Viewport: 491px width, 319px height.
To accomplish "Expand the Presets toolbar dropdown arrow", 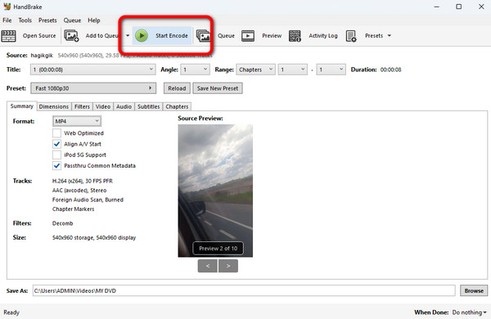I will [390, 36].
